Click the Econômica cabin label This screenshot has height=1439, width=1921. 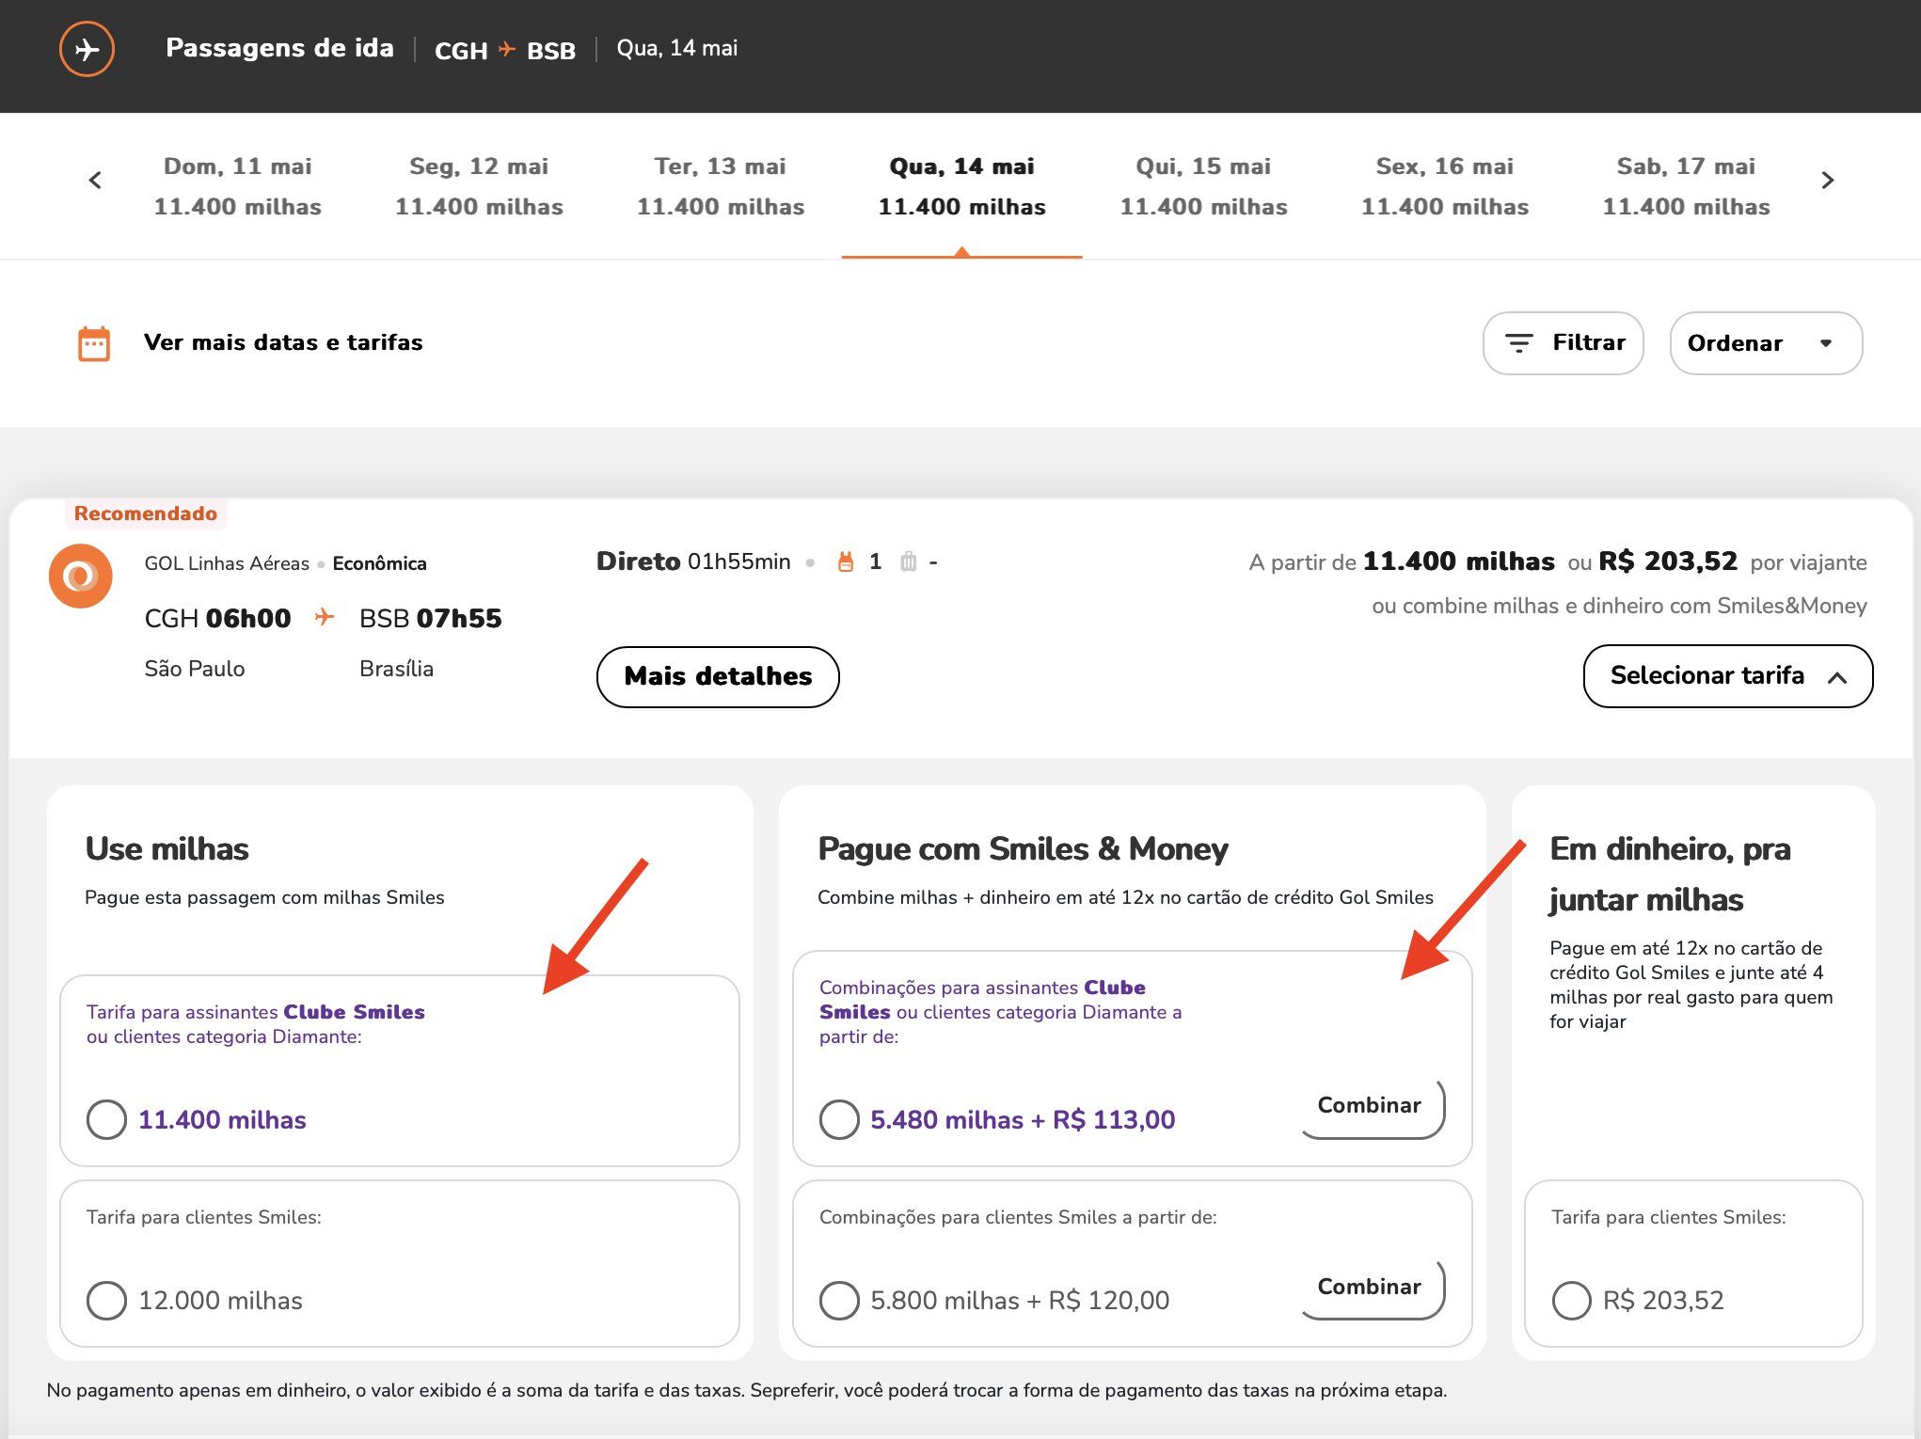pyautogui.click(x=379, y=563)
